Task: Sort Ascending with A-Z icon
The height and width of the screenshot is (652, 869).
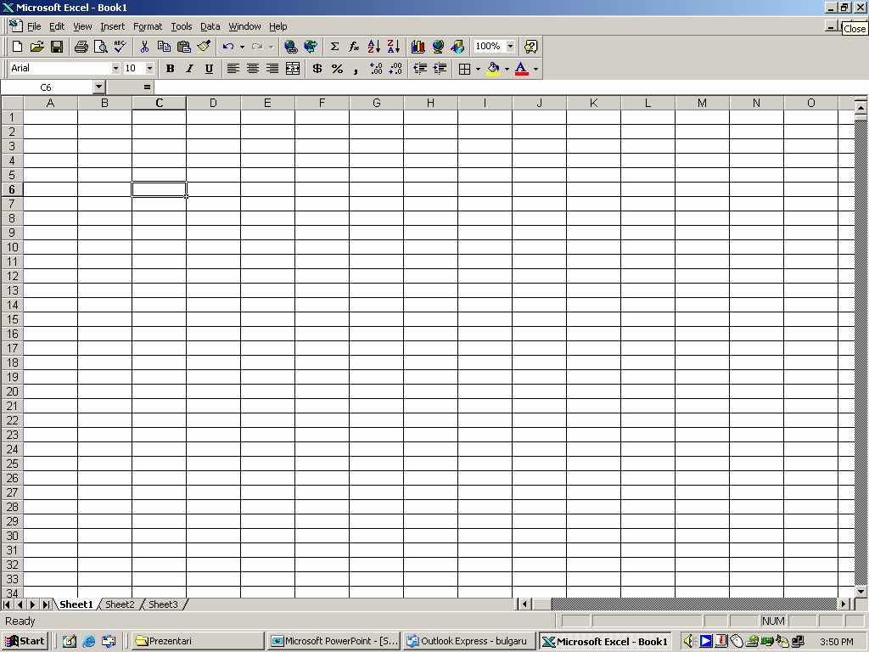Action: 374,47
